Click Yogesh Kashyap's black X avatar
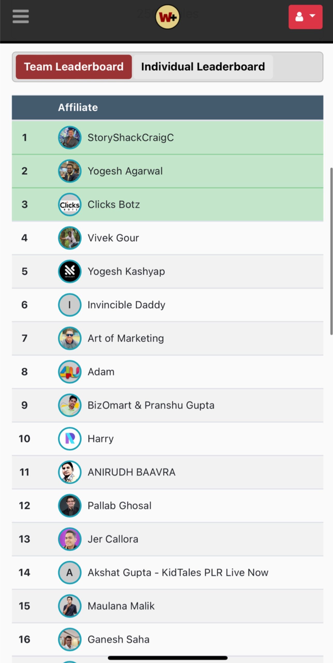 (70, 271)
